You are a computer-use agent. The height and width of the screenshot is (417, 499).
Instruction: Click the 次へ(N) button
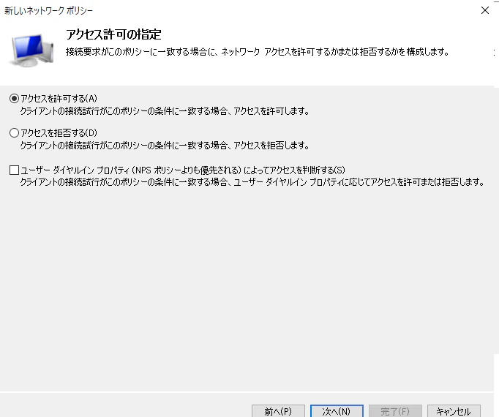(x=337, y=411)
